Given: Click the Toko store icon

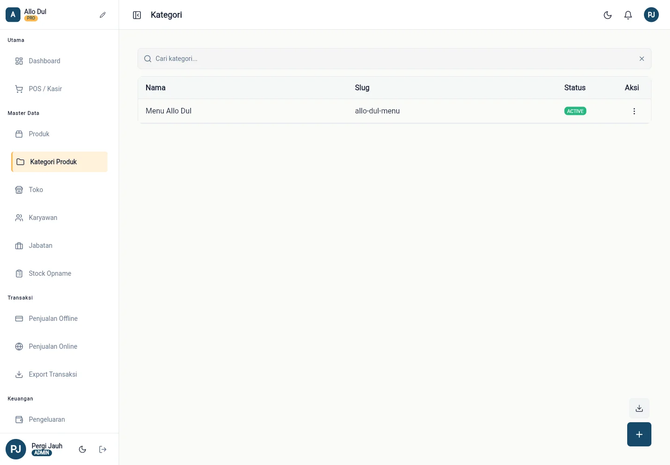Looking at the screenshot, I should 19,190.
